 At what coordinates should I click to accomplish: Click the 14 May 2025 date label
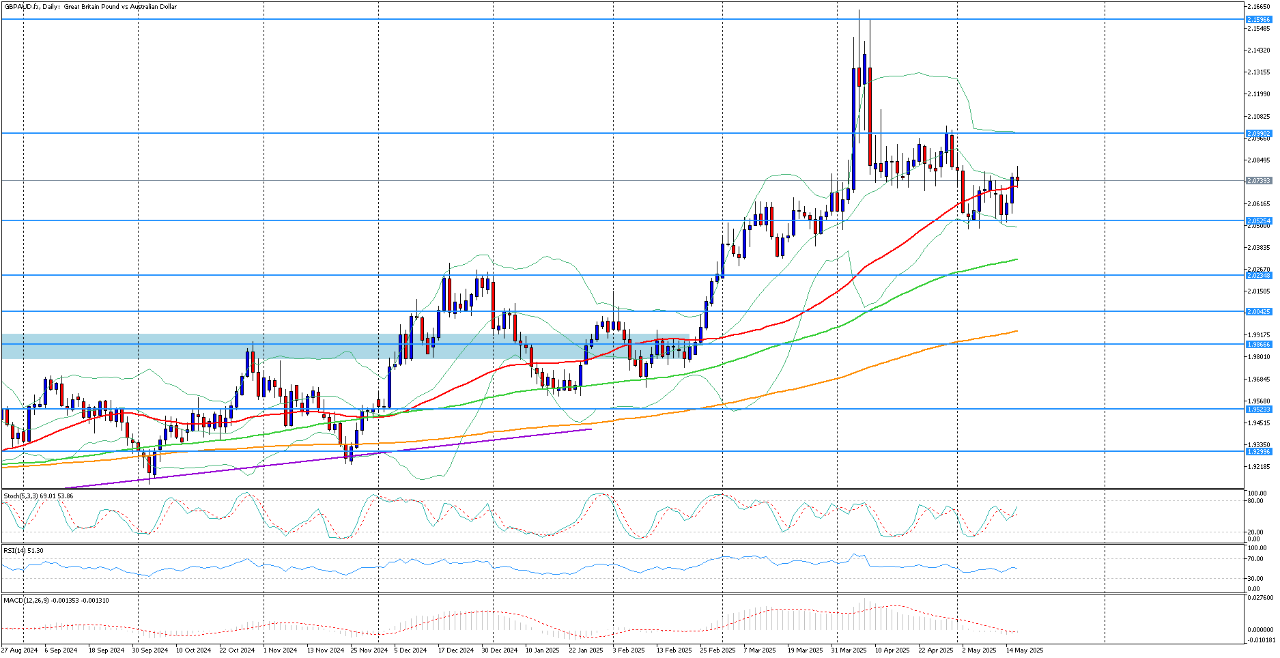[x=1024, y=650]
